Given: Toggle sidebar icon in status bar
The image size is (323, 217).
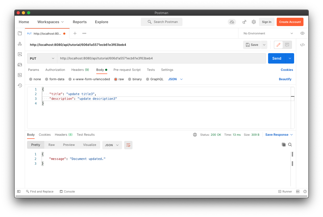Looking at the screenshot, I should coord(19,191).
